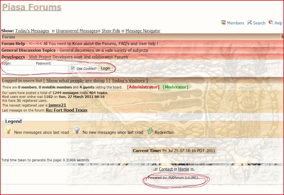Click the Legend heading
This screenshot has height=195, width=284.
(x=13, y=121)
